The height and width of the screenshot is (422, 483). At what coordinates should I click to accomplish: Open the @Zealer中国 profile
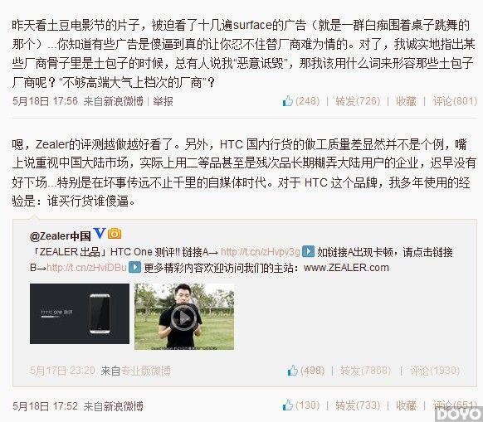[61, 236]
